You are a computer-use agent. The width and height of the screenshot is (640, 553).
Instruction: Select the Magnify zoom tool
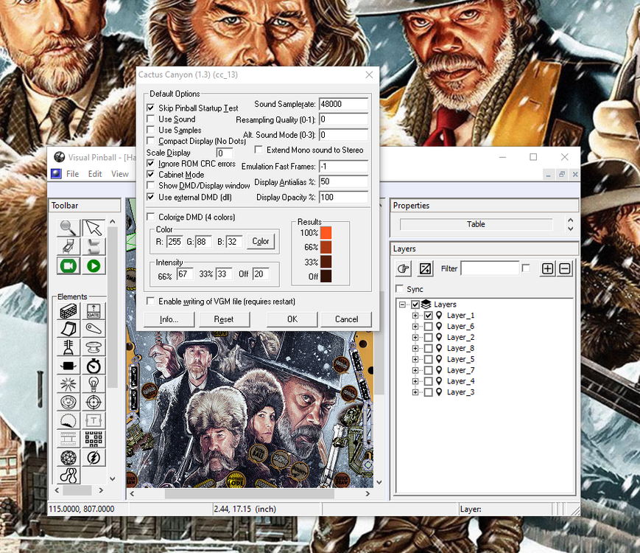click(x=68, y=228)
